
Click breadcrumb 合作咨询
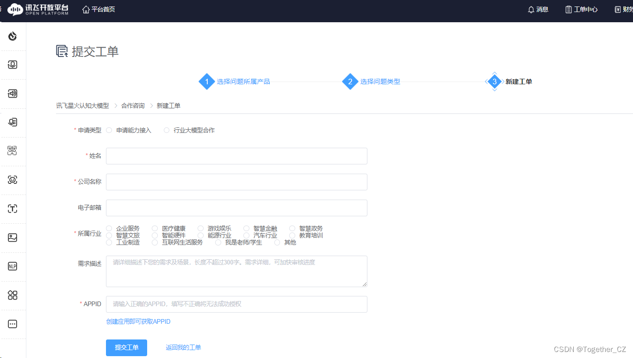click(x=133, y=106)
